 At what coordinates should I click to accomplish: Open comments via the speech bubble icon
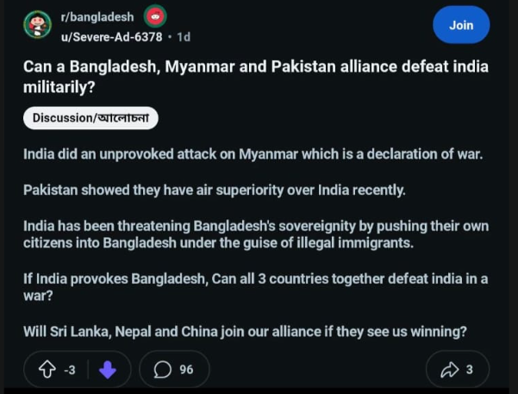pos(162,370)
